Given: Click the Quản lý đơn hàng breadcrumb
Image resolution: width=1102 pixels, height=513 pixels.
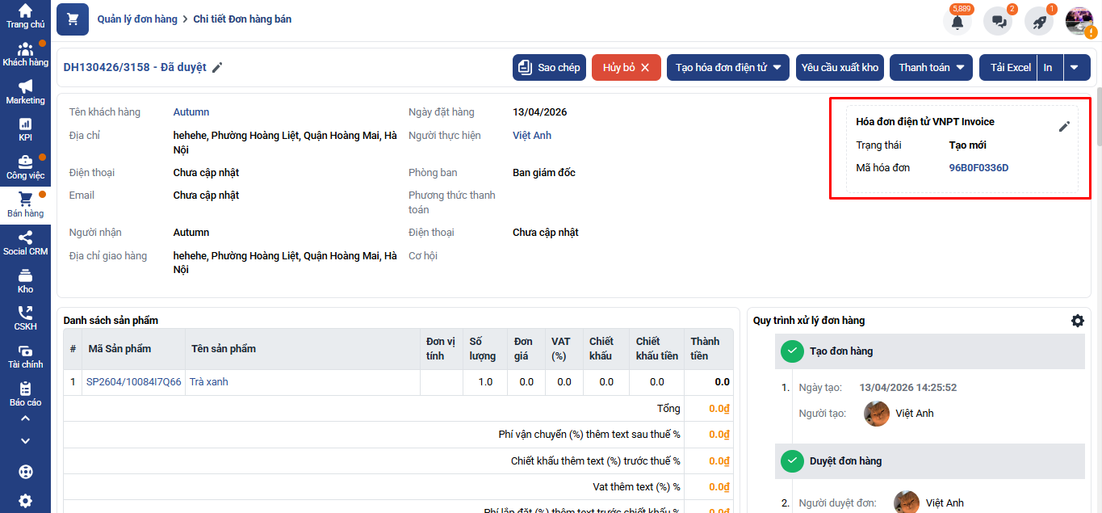Looking at the screenshot, I should click(x=136, y=19).
